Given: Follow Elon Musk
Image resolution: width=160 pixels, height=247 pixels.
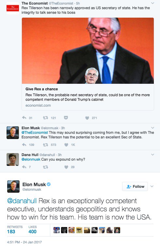Looking at the screenshot, I should point(135,186).
